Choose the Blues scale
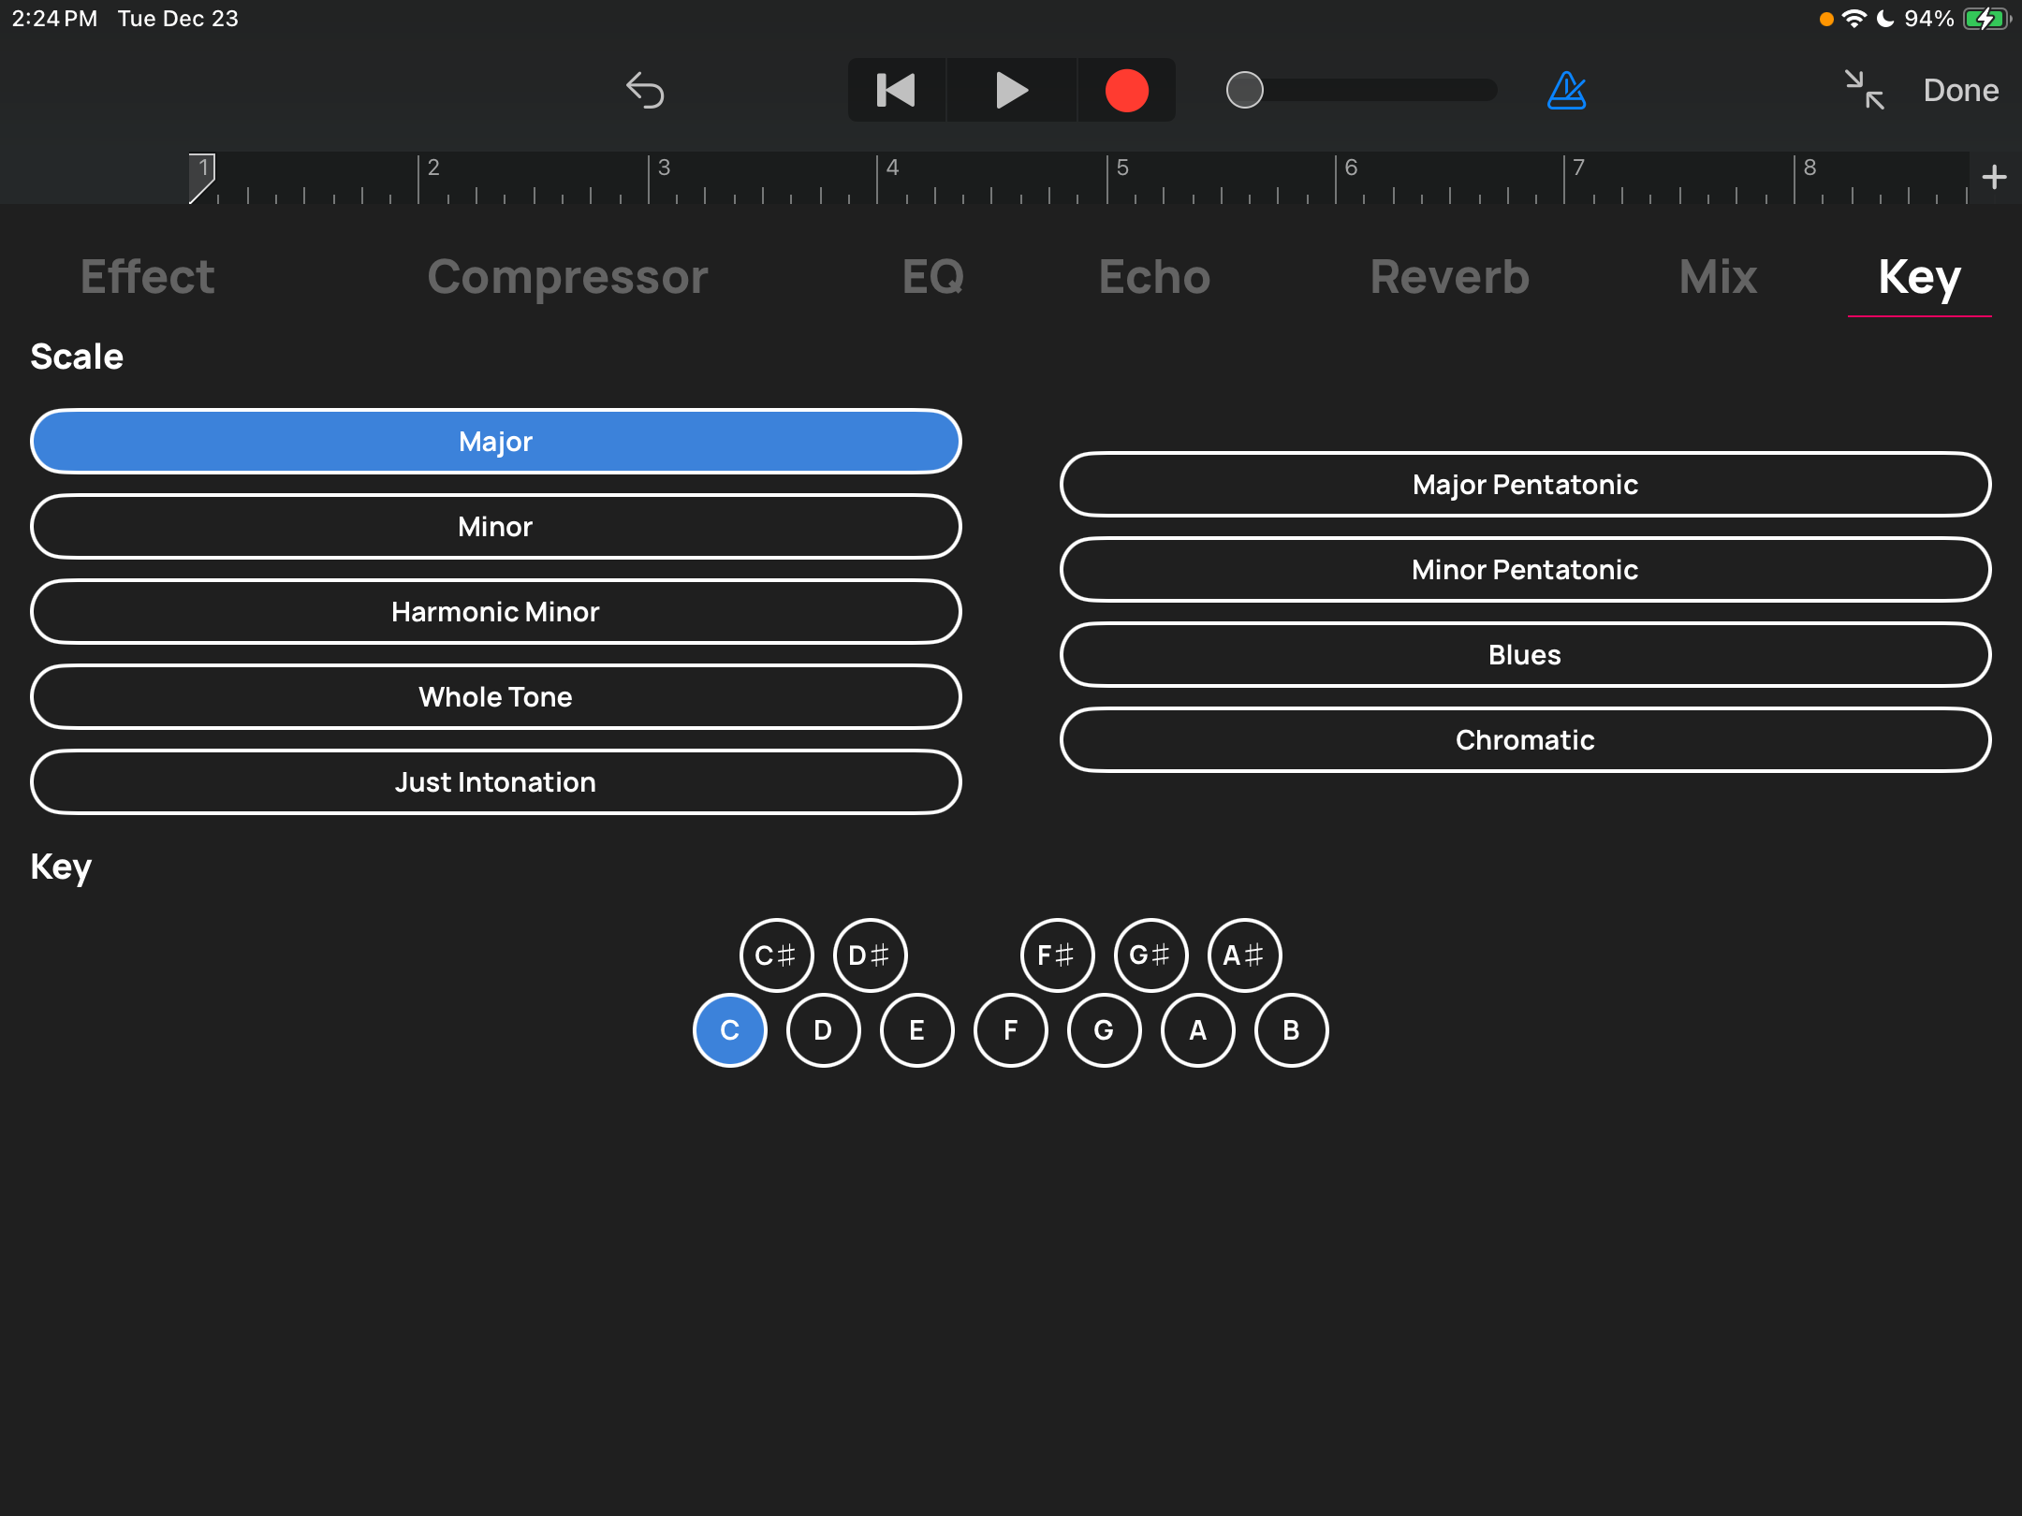The height and width of the screenshot is (1516, 2022). pyautogui.click(x=1524, y=655)
